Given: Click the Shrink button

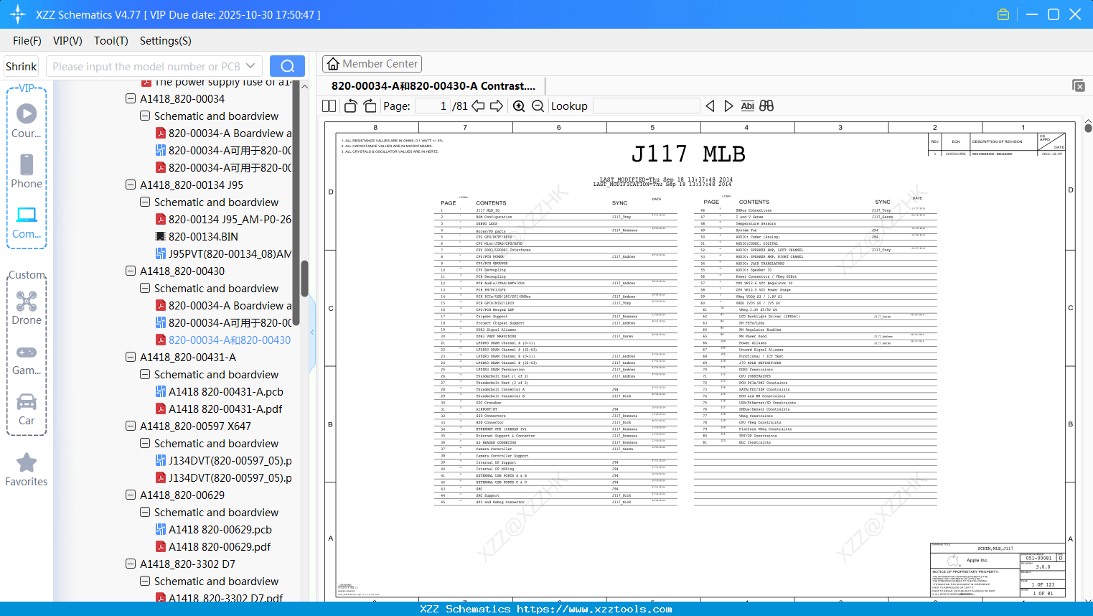Looking at the screenshot, I should 22,66.
